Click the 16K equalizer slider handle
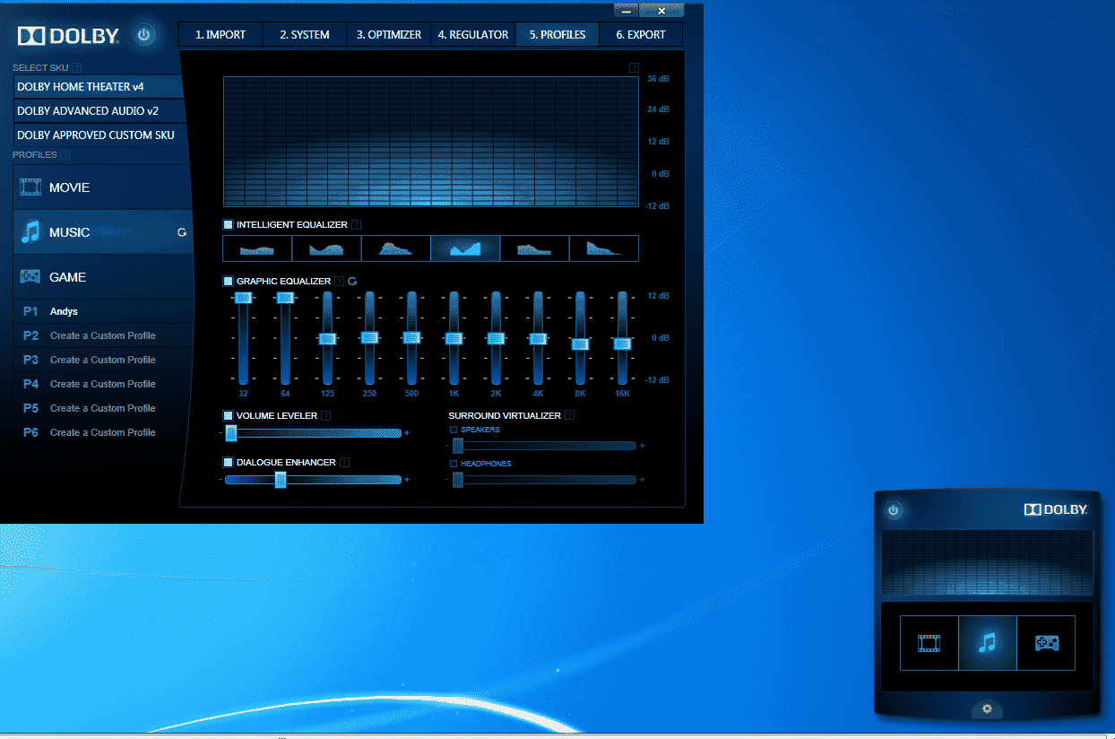The width and height of the screenshot is (1115, 739). (x=622, y=343)
